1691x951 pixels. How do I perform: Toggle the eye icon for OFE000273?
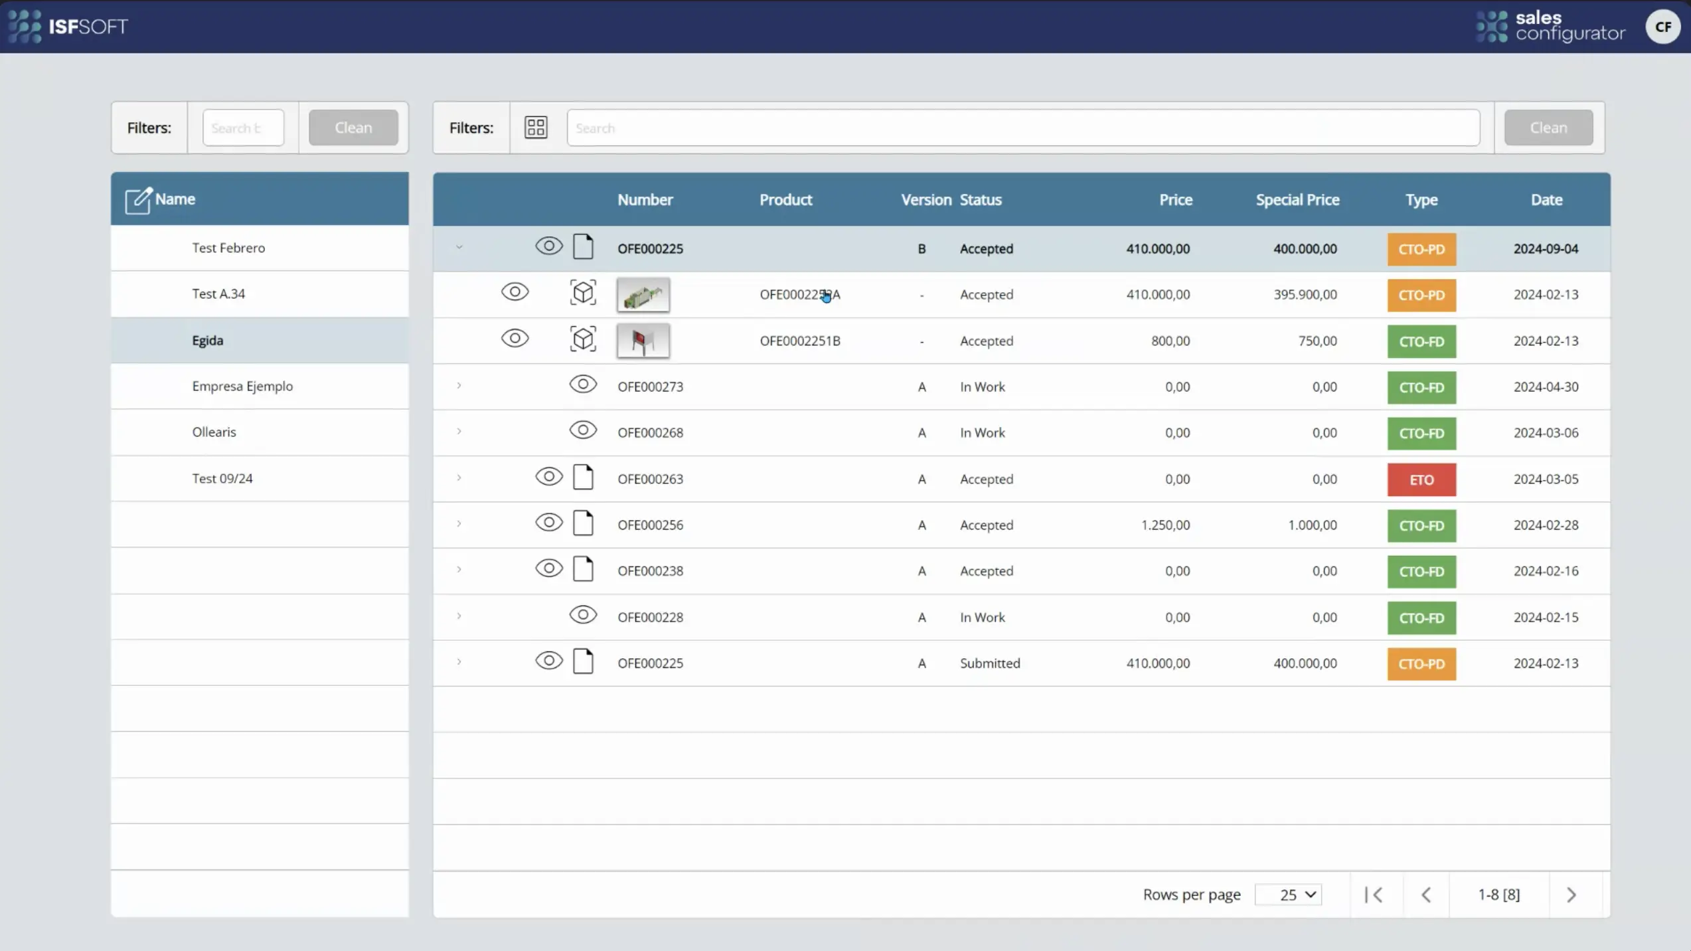click(x=583, y=384)
